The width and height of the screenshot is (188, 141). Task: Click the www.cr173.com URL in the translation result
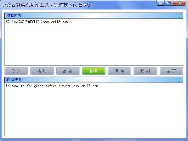86,86
